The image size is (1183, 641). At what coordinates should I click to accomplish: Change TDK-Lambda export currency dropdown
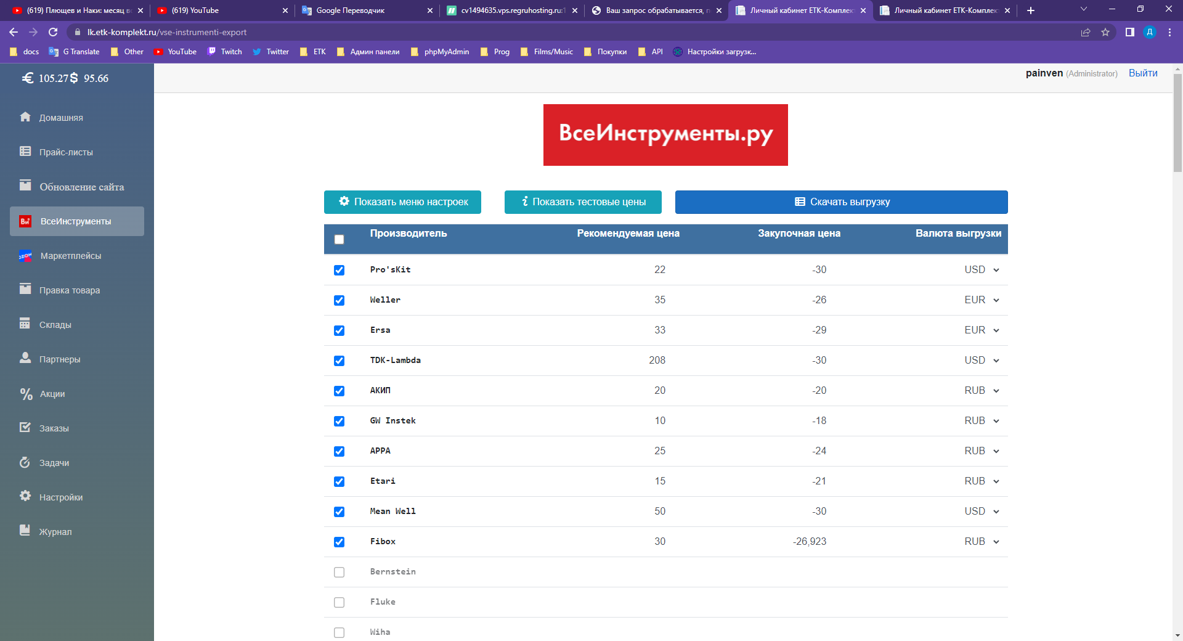pyautogui.click(x=982, y=361)
